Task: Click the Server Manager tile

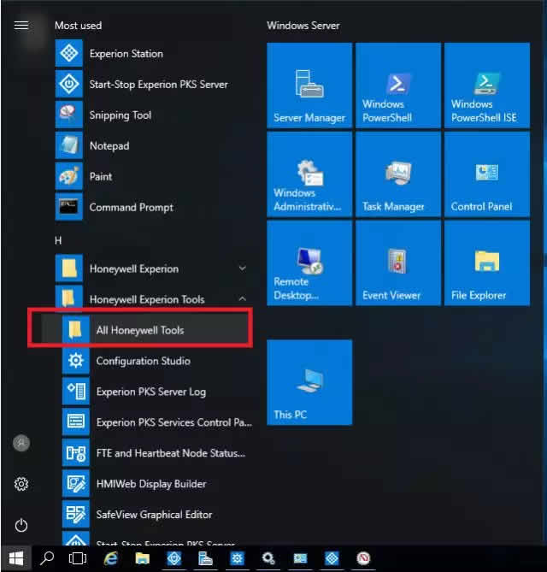Action: click(x=309, y=86)
